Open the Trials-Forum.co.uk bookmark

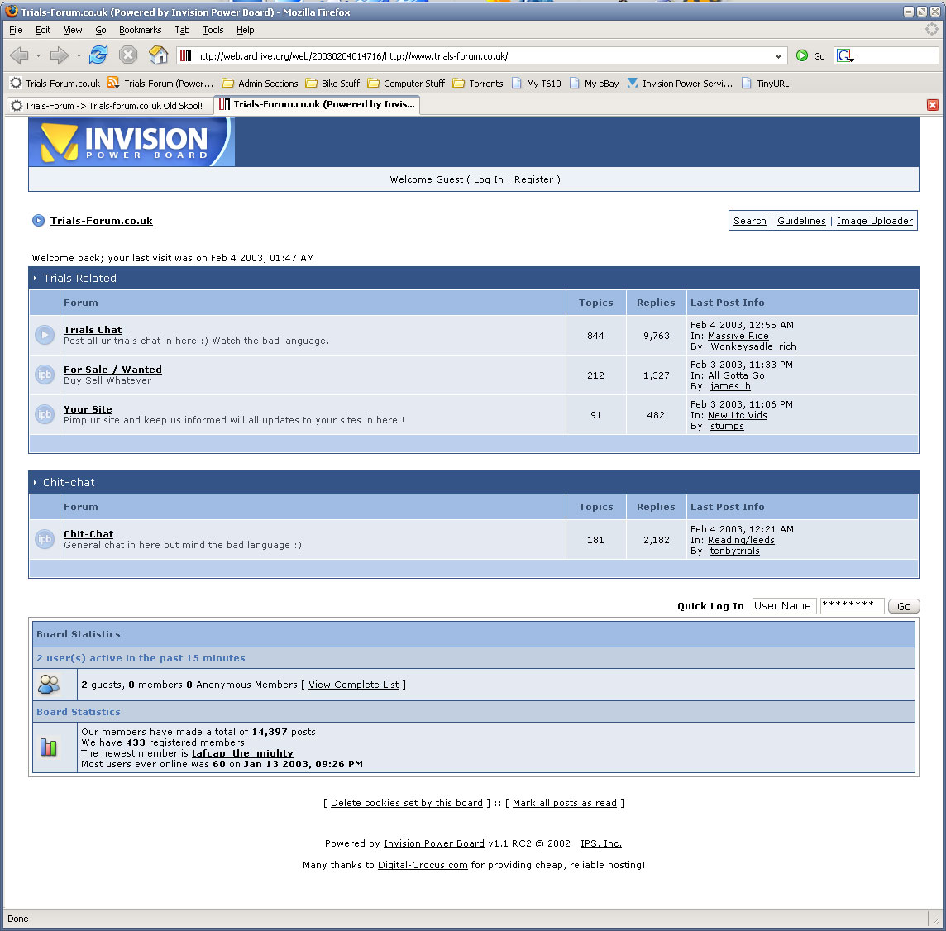pos(55,84)
